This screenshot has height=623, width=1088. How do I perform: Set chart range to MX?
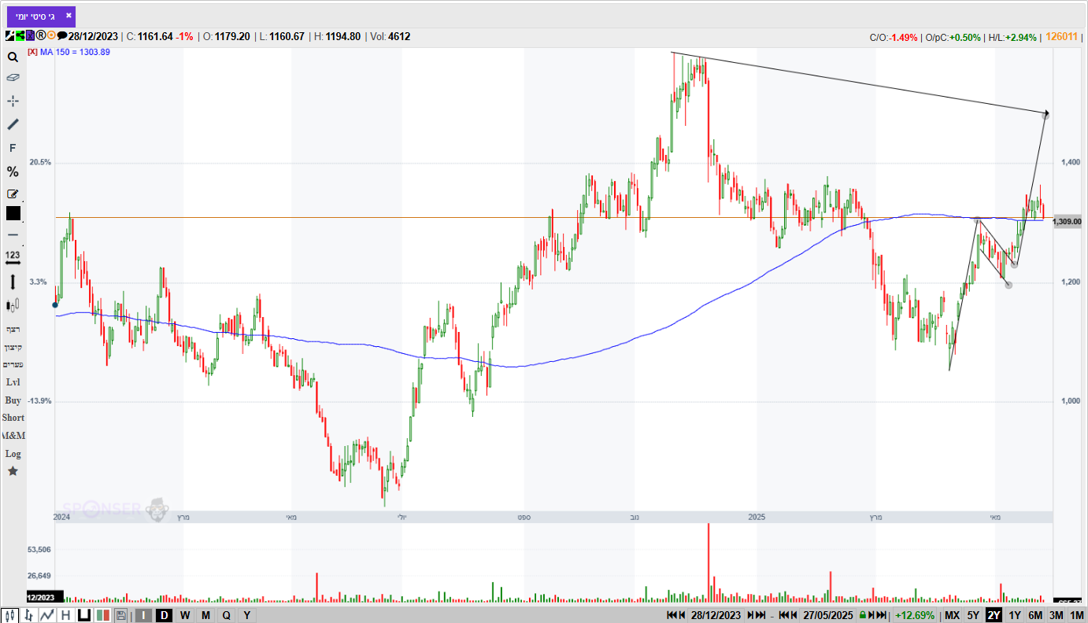coord(952,615)
